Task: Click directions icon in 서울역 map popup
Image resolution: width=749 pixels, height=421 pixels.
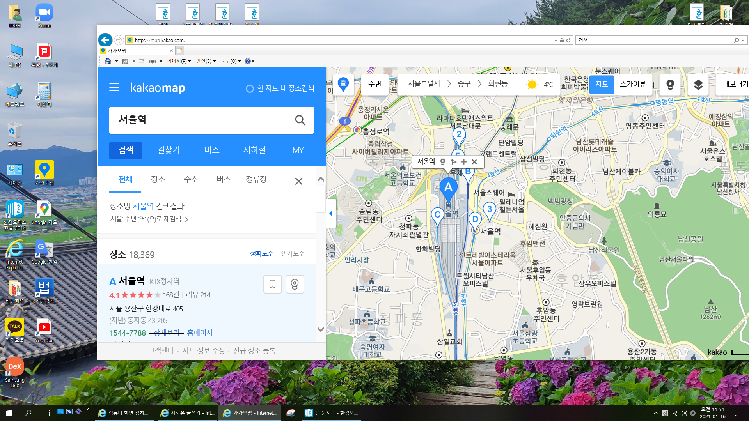Action: point(453,161)
